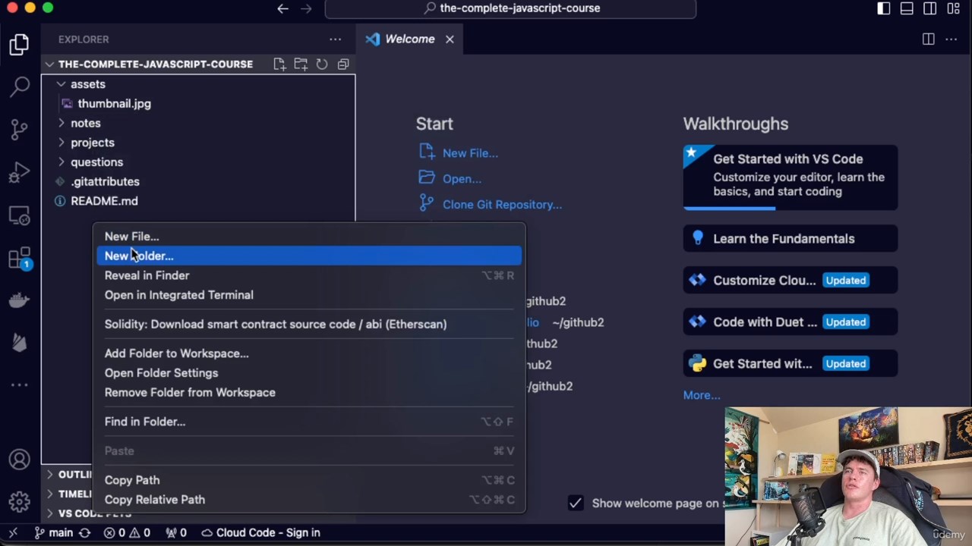Screen dimensions: 972x546
Task: Choose Copy Relative Path from context menu
Action: [309, 500]
